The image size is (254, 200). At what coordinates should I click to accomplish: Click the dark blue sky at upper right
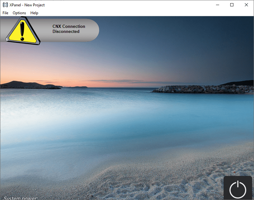pyautogui.click(x=206, y=35)
